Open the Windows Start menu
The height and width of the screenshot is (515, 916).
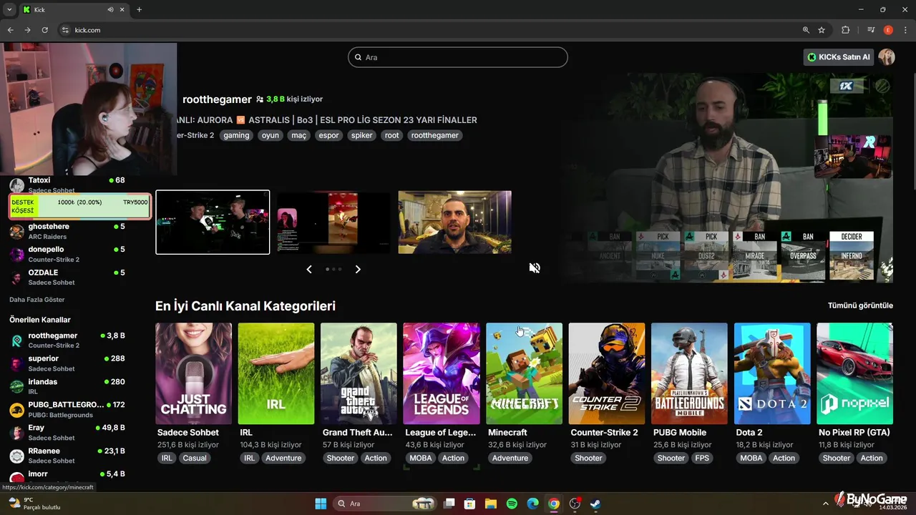[321, 504]
